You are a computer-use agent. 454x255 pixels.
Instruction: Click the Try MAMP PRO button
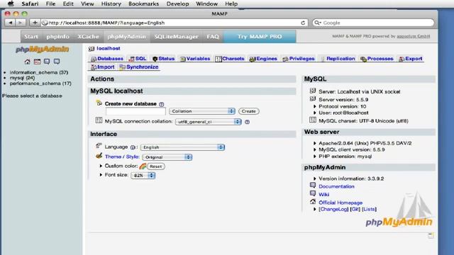[x=260, y=37]
